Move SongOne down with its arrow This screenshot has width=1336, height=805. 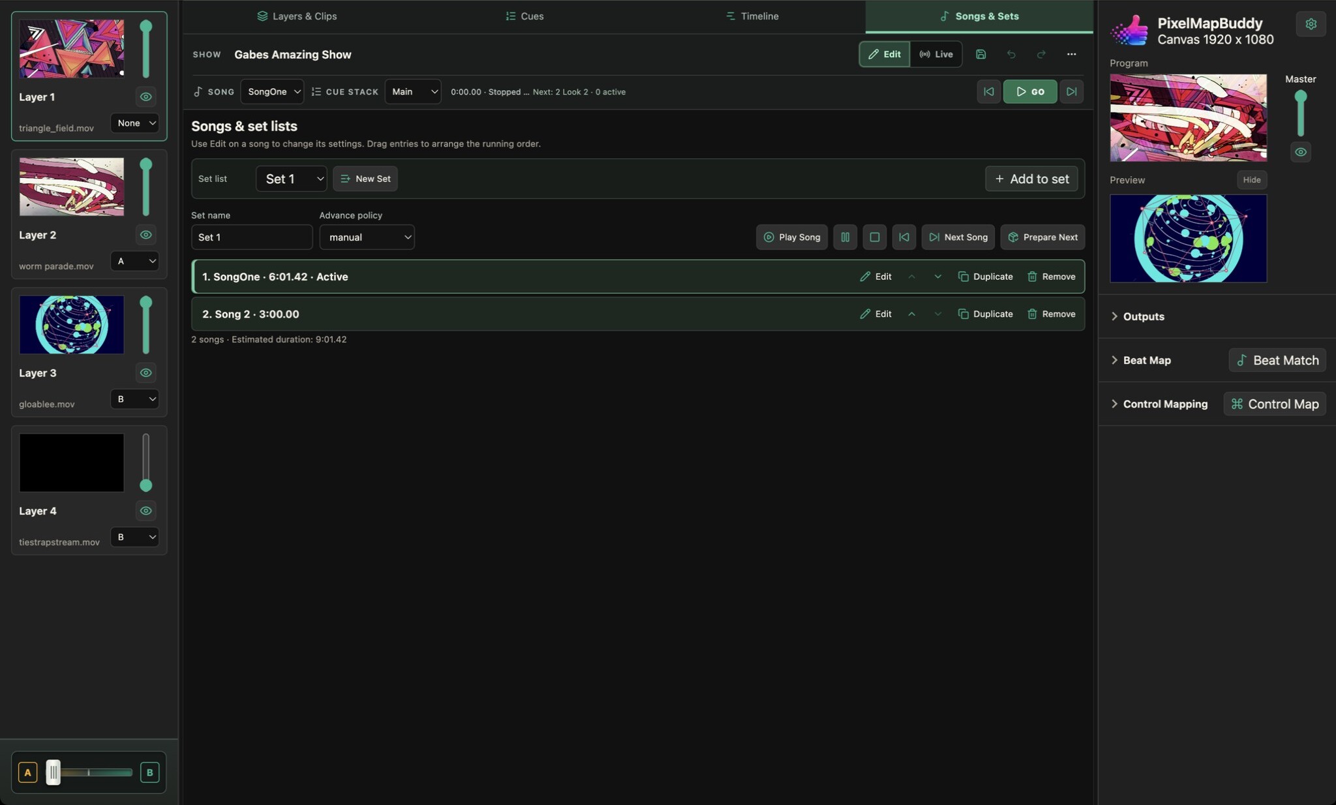(937, 277)
